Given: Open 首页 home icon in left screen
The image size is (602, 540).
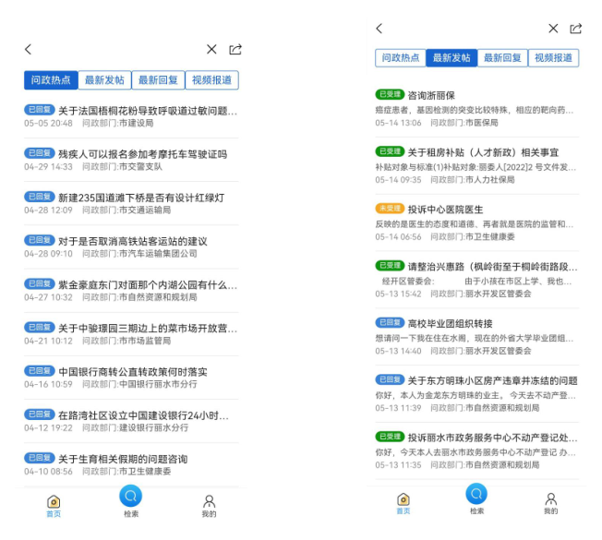Looking at the screenshot, I should [54, 506].
